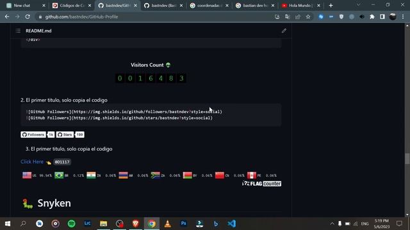
Task: Open Visual Studio Code from taskbar
Action: pos(232,224)
